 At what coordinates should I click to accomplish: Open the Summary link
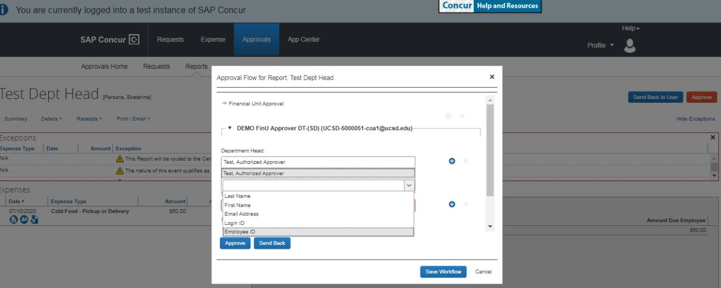(x=16, y=119)
